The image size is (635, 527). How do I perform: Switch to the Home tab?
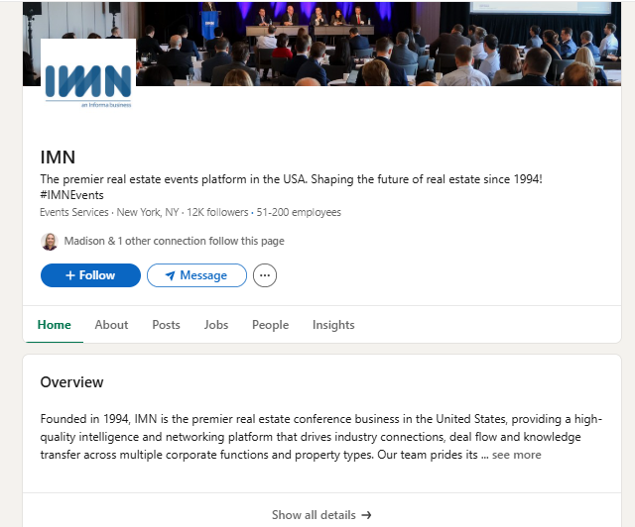(55, 325)
